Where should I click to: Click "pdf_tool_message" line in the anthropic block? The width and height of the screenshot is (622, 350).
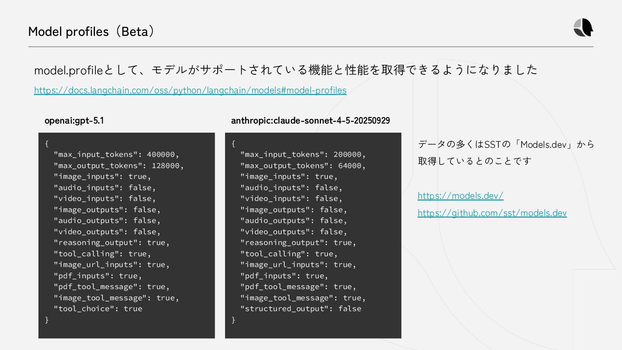298,286
